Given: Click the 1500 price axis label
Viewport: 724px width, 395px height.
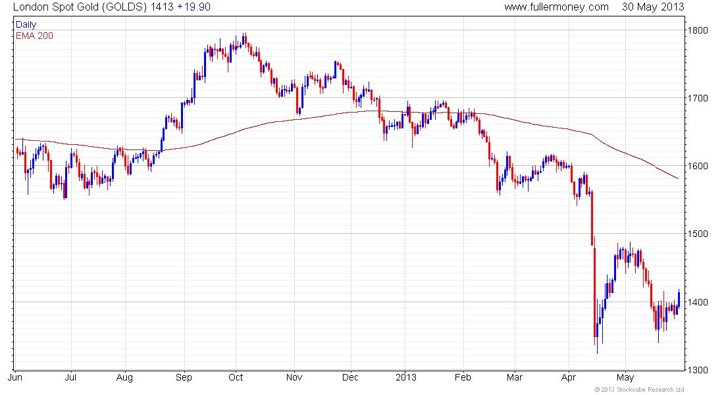Looking at the screenshot, I should click(x=698, y=234).
